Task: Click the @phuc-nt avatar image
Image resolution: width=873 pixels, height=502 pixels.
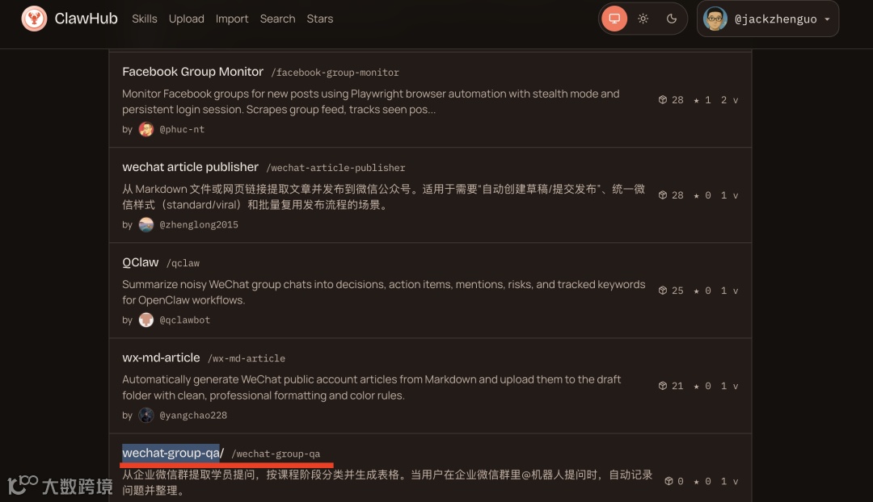Action: [x=145, y=129]
